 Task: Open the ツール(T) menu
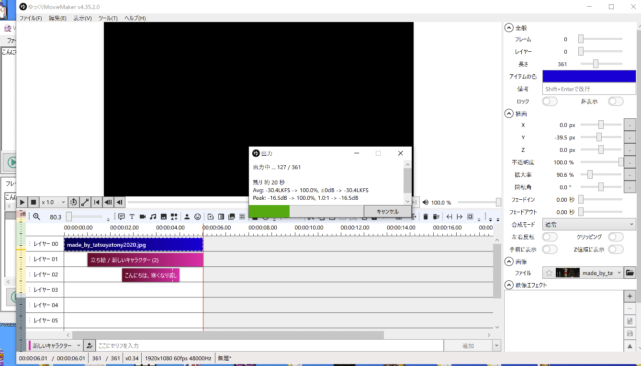[108, 18]
